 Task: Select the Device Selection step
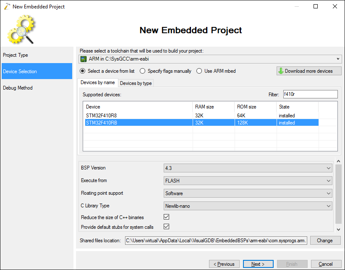coord(37,71)
